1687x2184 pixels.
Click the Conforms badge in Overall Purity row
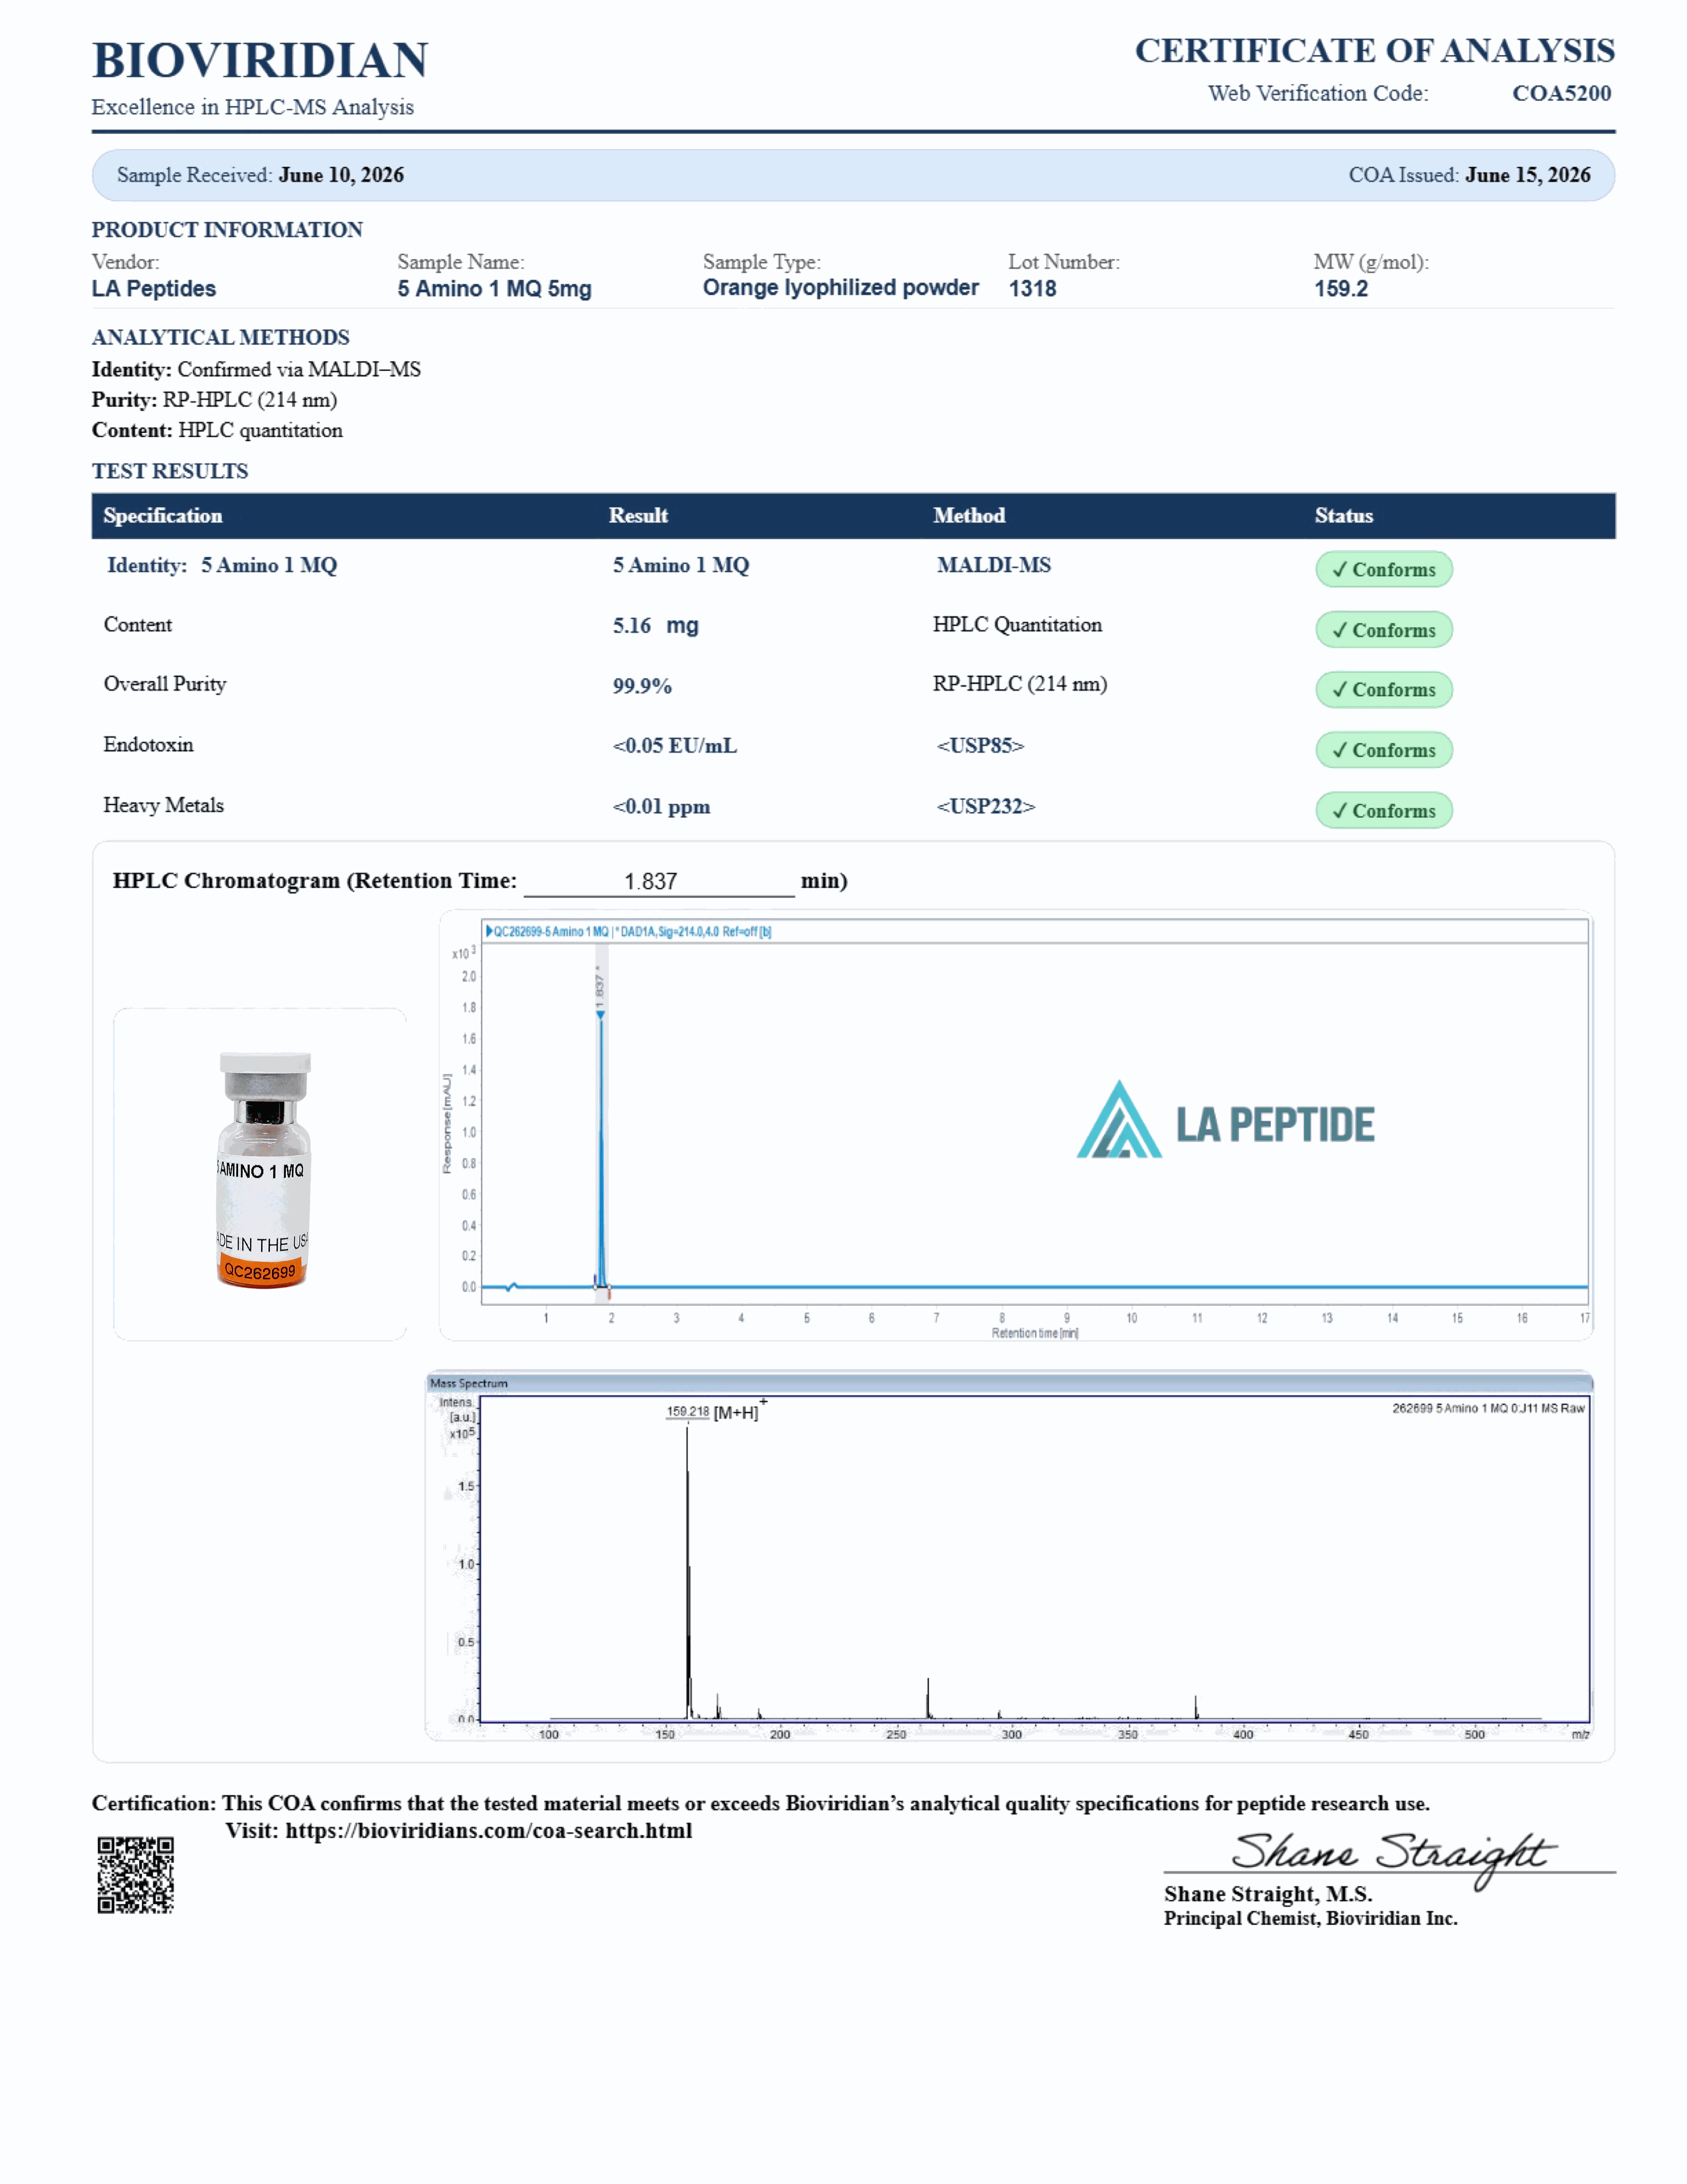[1383, 689]
